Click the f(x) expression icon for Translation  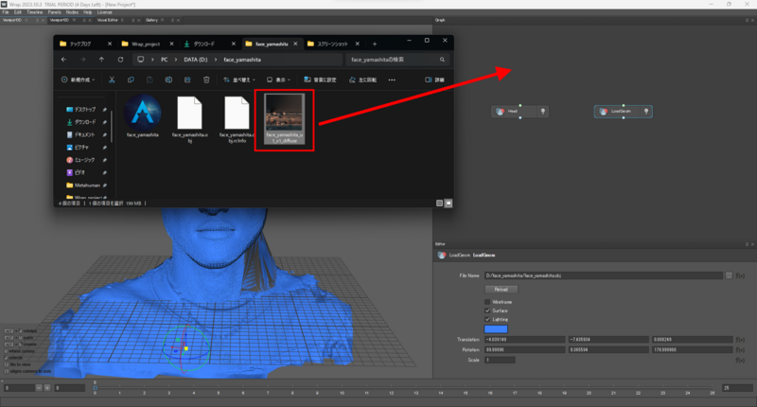pos(740,340)
